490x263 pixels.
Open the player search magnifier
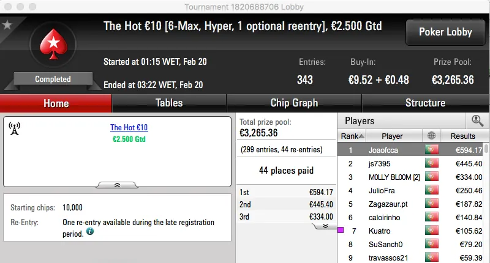(x=477, y=121)
